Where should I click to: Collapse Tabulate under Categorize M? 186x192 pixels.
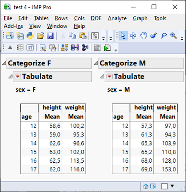click(x=102, y=76)
